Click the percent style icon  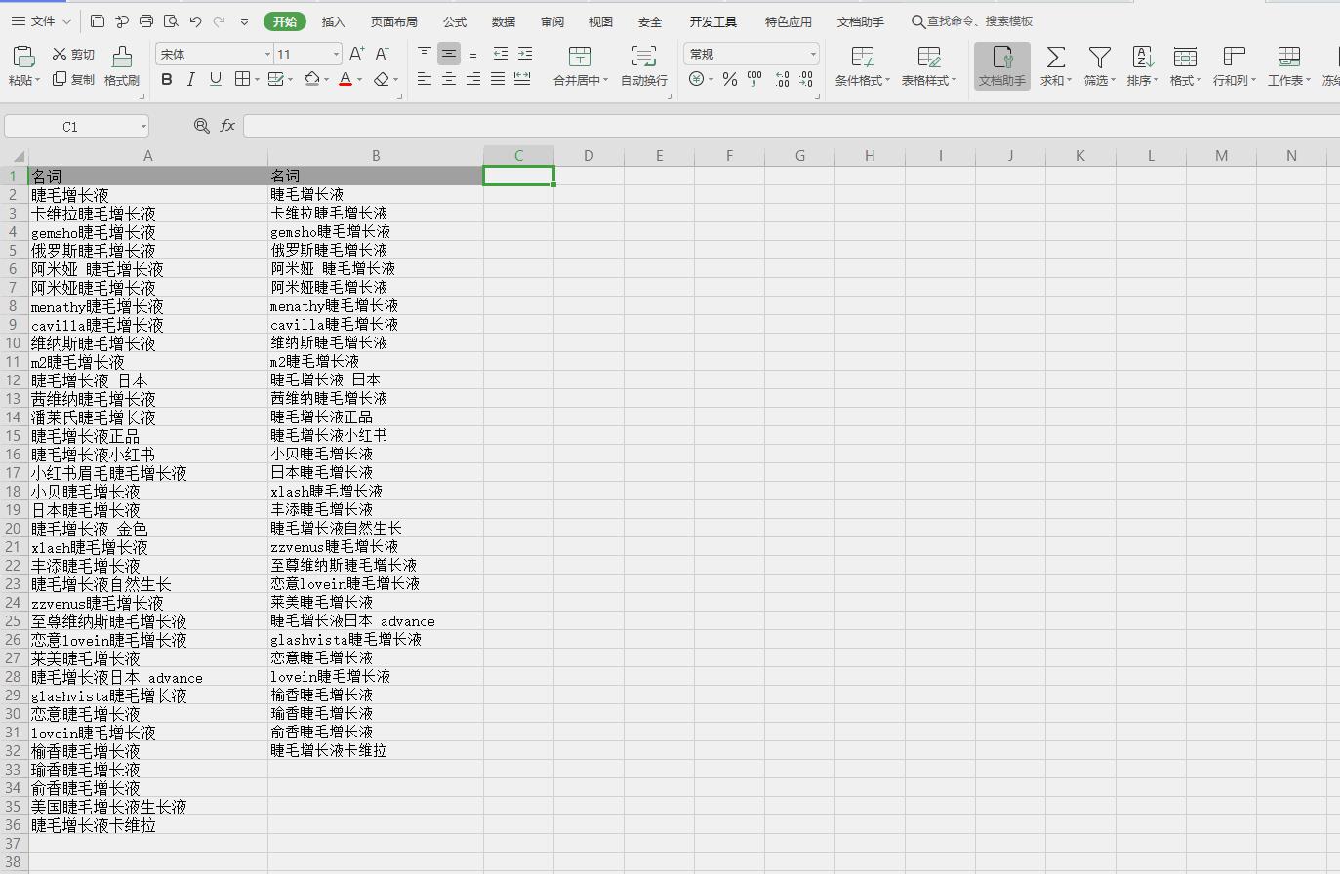pyautogui.click(x=730, y=80)
